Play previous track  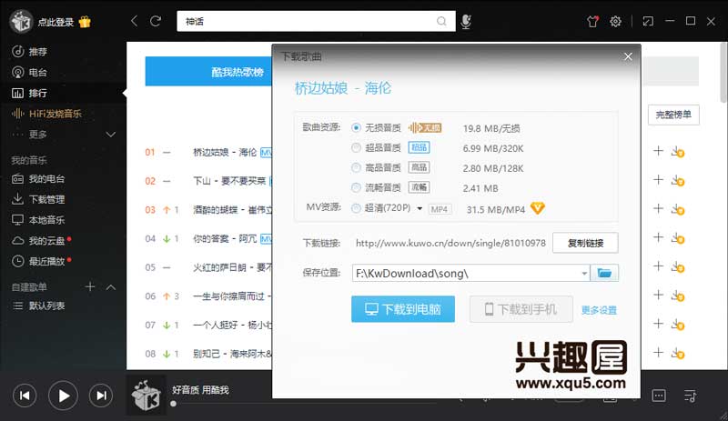[25, 396]
